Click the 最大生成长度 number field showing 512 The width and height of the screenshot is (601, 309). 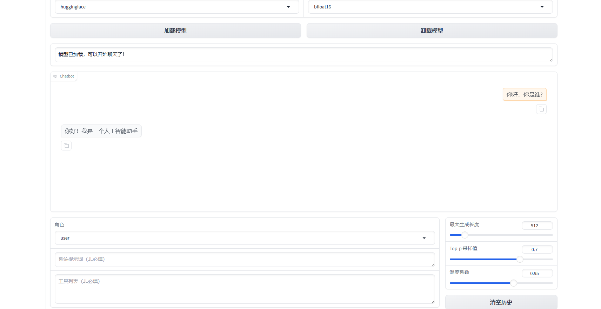[x=537, y=226]
